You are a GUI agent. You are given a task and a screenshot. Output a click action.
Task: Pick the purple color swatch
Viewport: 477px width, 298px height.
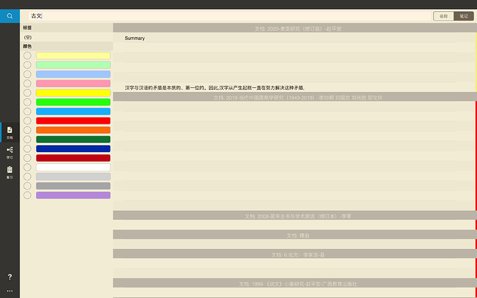73,195
